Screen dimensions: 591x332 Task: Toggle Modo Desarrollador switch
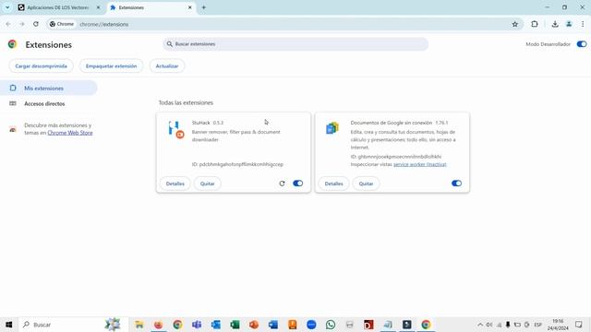(x=582, y=44)
